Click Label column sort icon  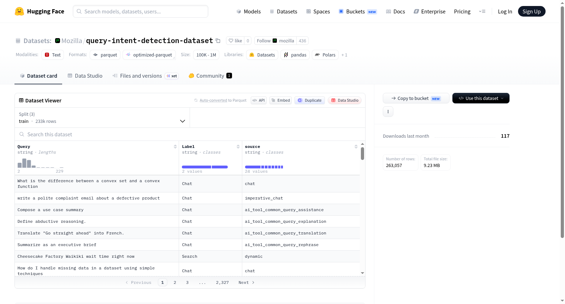pyautogui.click(x=238, y=147)
